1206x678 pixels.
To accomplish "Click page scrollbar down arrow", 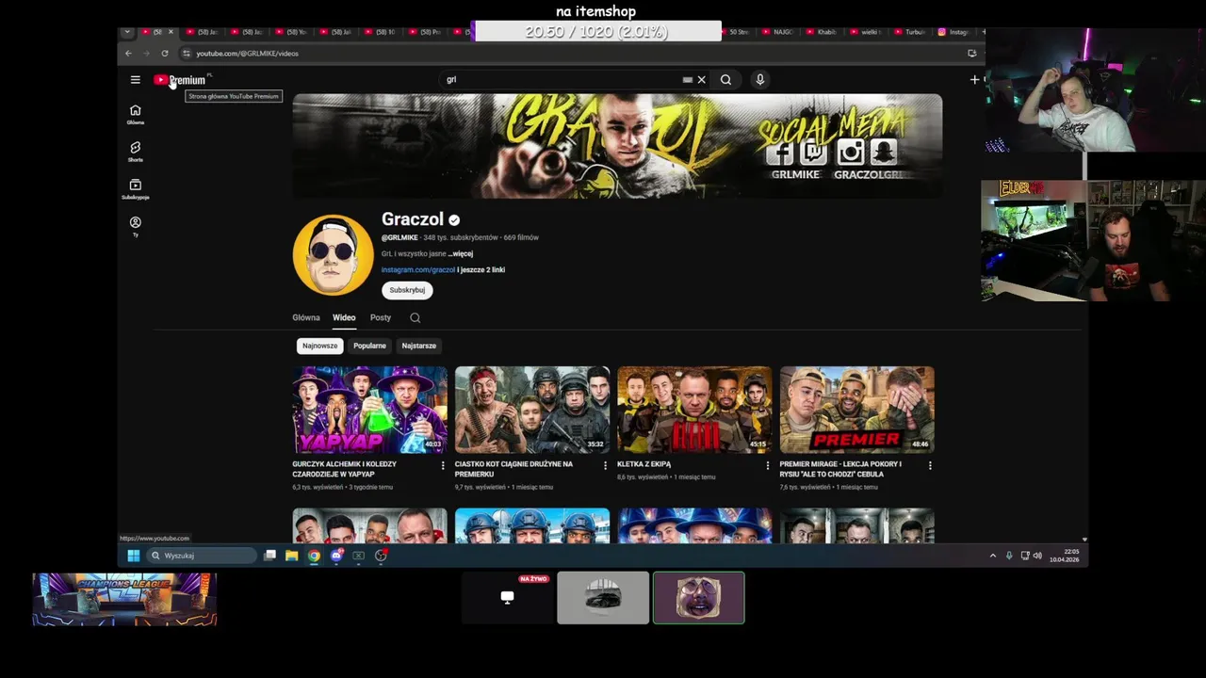I will coord(1084,540).
